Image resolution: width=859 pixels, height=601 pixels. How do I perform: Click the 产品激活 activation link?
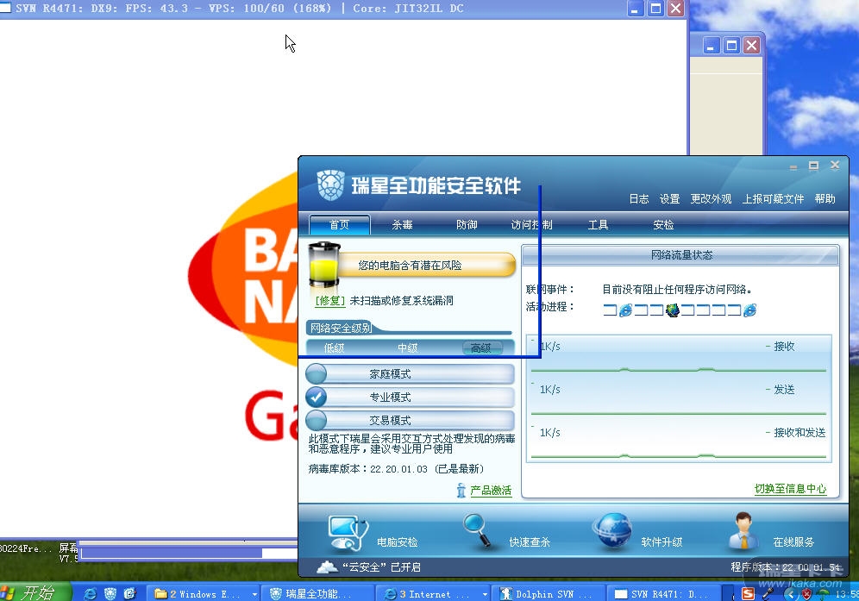pyautogui.click(x=491, y=491)
